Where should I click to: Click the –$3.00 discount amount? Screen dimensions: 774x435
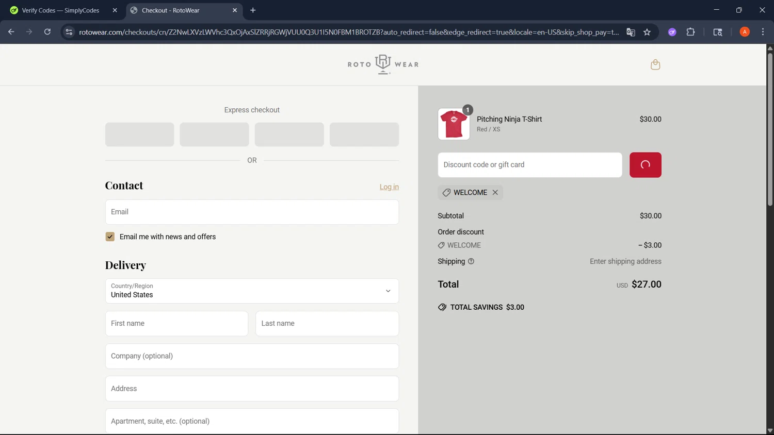(650, 245)
